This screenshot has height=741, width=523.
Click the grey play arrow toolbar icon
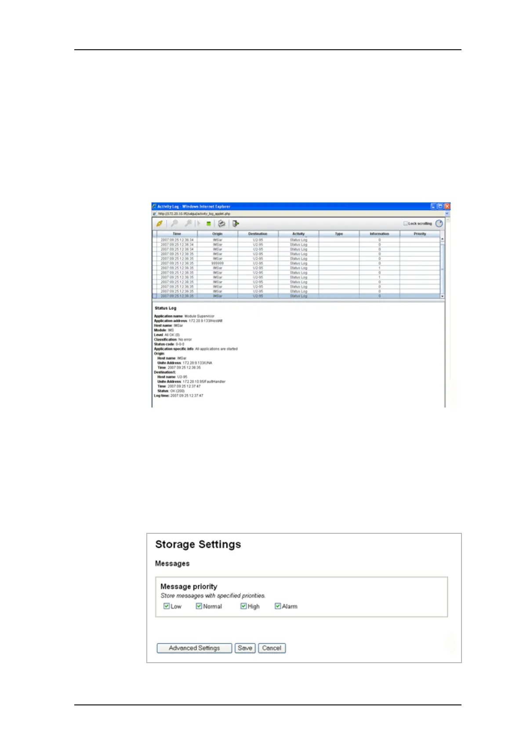click(x=199, y=224)
